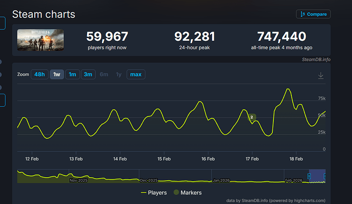Click the 17 Feb axis label
352x204 pixels.
point(252,159)
